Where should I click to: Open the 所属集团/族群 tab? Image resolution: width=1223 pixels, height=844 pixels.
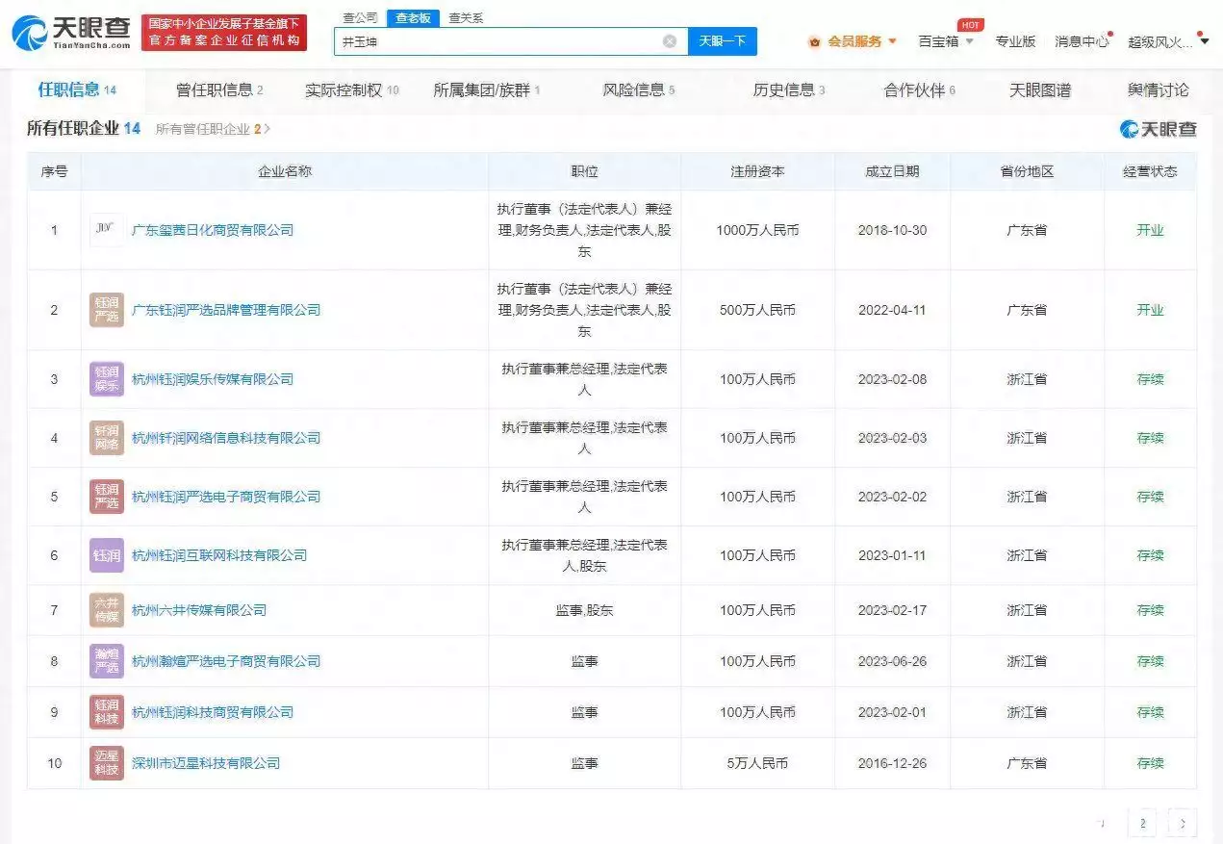487,90
